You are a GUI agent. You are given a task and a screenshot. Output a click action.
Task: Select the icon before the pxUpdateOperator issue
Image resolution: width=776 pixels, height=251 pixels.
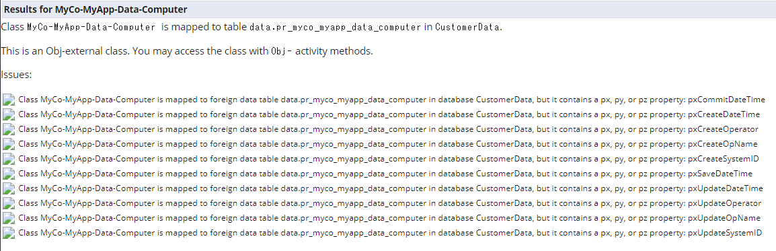(x=9, y=203)
